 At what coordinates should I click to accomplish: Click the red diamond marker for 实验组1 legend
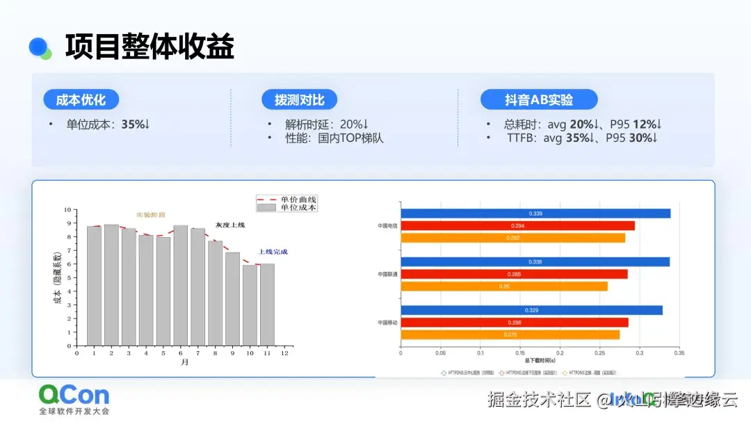(x=501, y=373)
